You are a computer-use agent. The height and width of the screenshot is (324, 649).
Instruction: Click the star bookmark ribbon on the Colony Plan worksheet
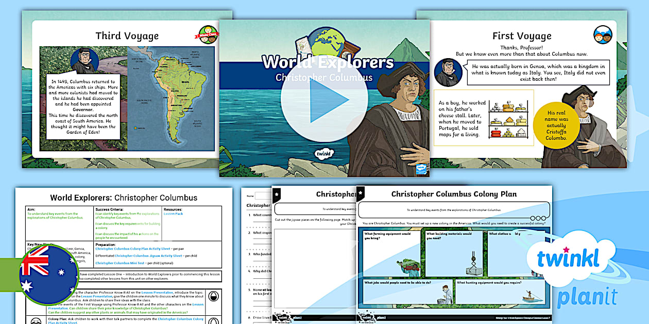coord(360,193)
